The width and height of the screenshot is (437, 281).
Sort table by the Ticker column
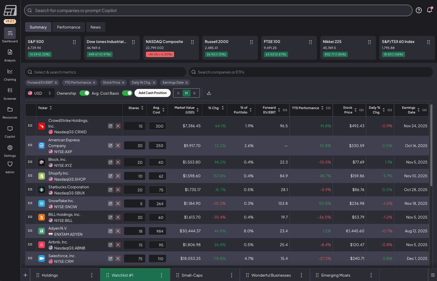coord(51,108)
